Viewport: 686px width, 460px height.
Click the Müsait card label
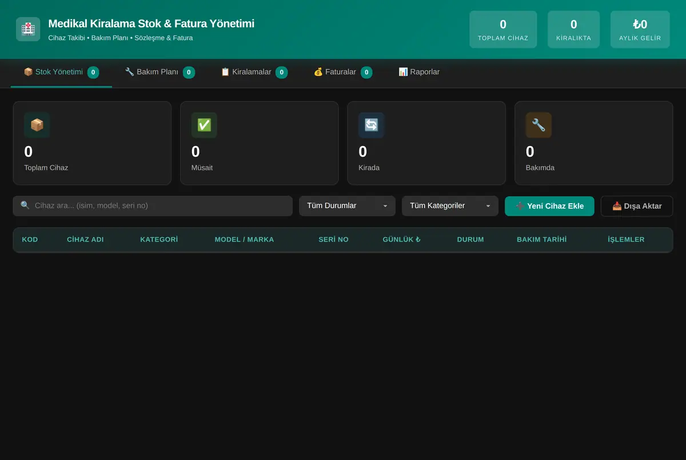pyautogui.click(x=202, y=168)
